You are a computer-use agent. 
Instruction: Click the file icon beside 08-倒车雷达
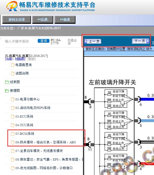point(13,159)
